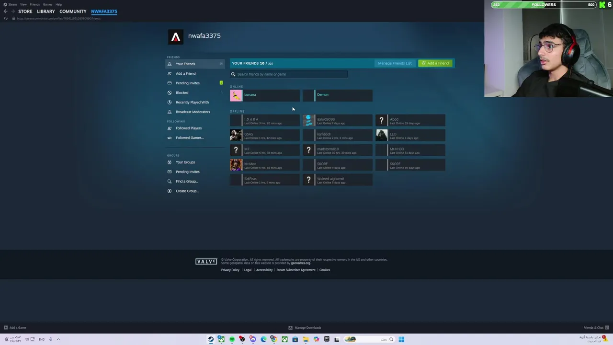Open the Blocked users list
The height and width of the screenshot is (345, 613).
[195, 92]
